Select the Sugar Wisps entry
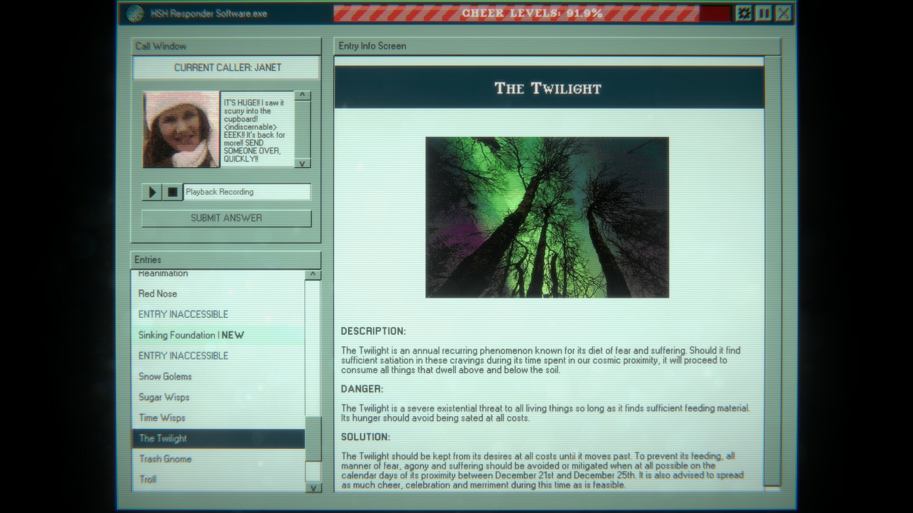 [164, 397]
